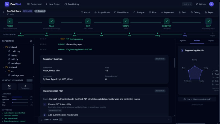The width and height of the screenshot is (220, 124).
Task: Run the Test action
Action: [183, 12]
